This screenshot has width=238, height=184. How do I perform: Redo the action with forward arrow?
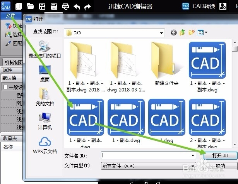click(87, 7)
